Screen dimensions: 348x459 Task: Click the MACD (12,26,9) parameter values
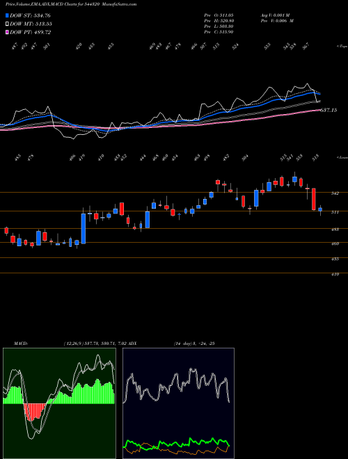pyautogui.click(x=95, y=344)
